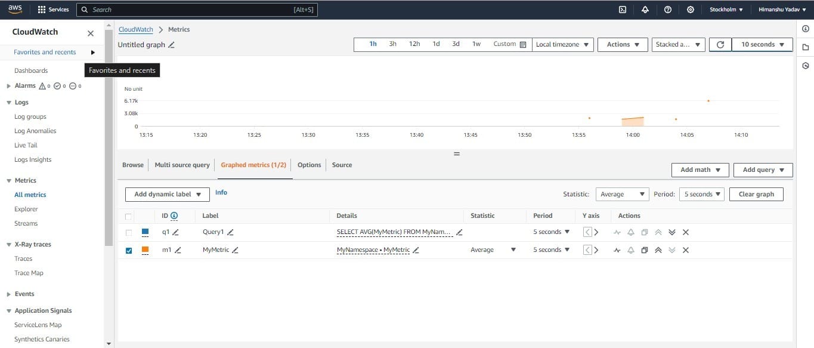Click the blue q1 color swatch

[145, 232]
